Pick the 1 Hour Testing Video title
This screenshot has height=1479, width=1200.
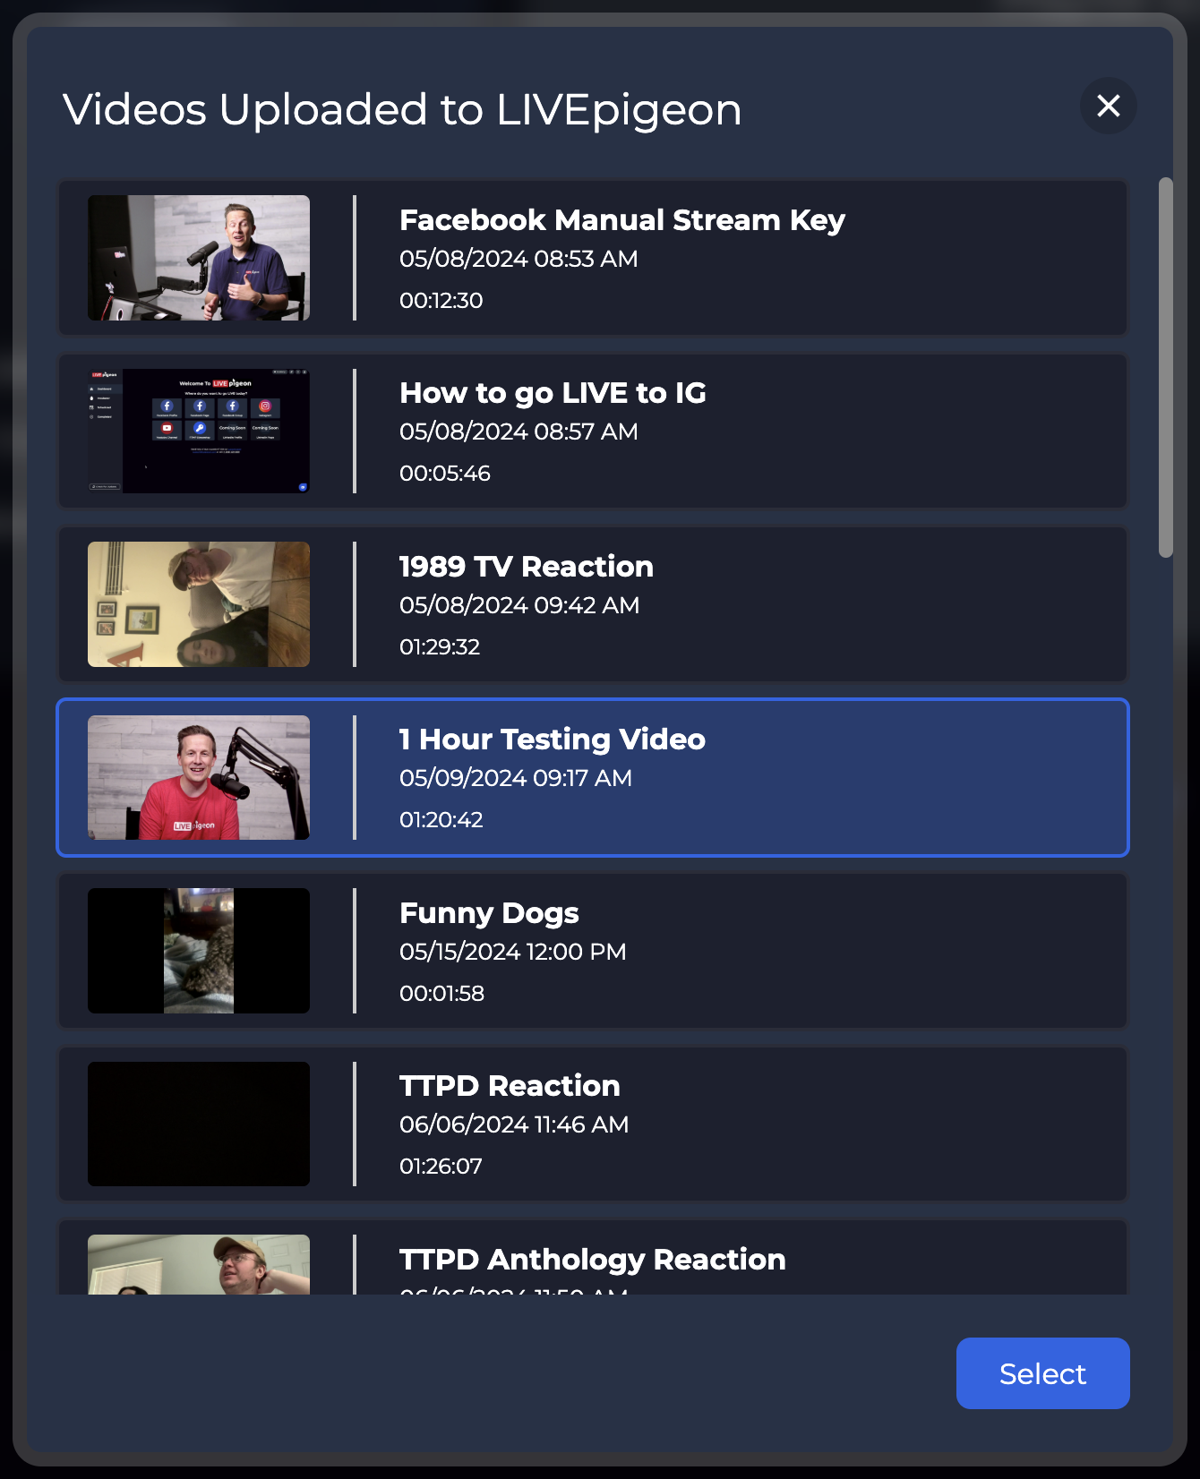click(x=553, y=739)
